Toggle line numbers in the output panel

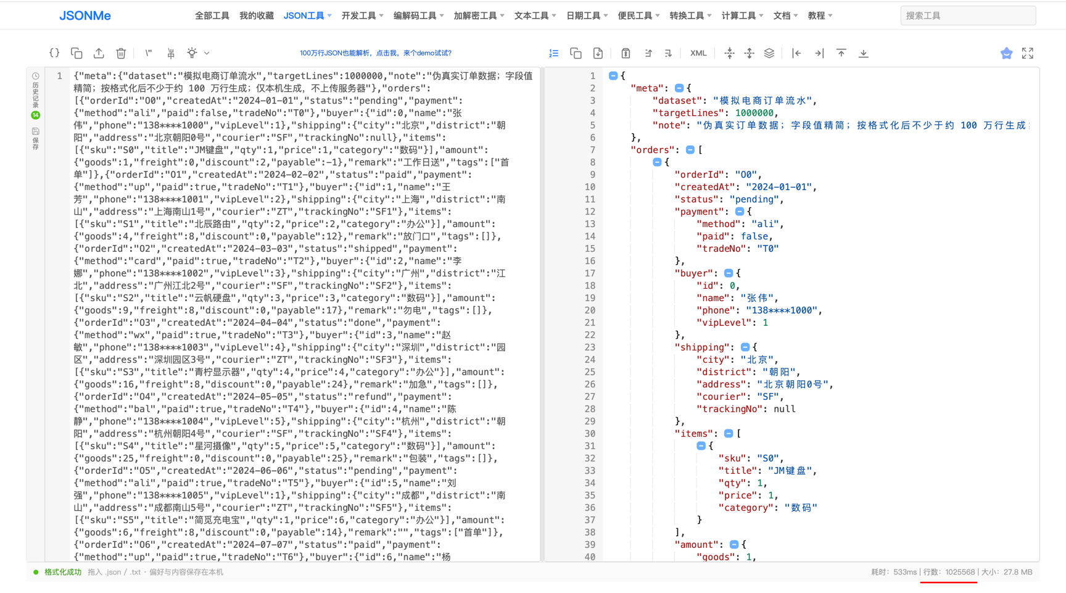click(x=554, y=53)
